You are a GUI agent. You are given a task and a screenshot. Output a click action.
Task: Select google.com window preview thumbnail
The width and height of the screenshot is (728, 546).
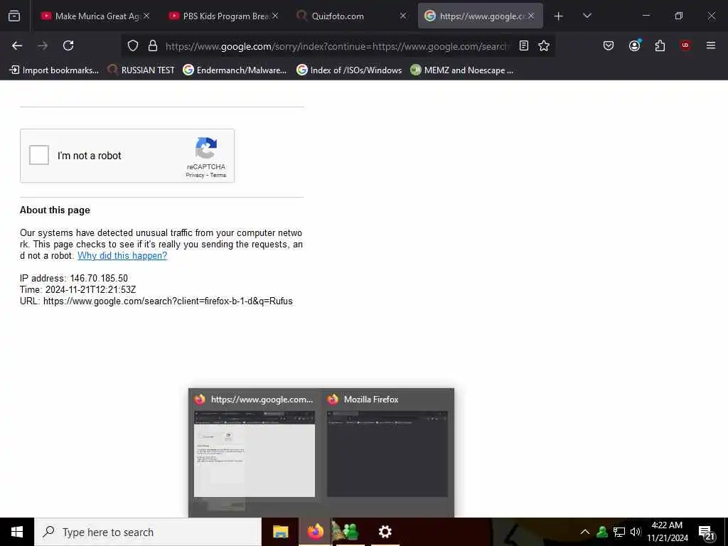pos(255,454)
